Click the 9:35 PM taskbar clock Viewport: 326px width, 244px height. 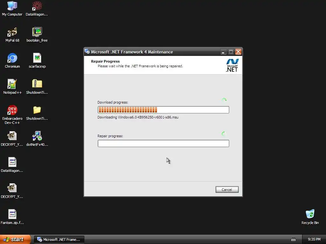(x=314, y=240)
